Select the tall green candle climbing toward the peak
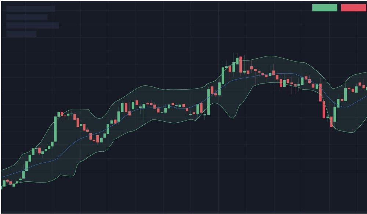The height and width of the screenshot is (214, 367). 223,75
